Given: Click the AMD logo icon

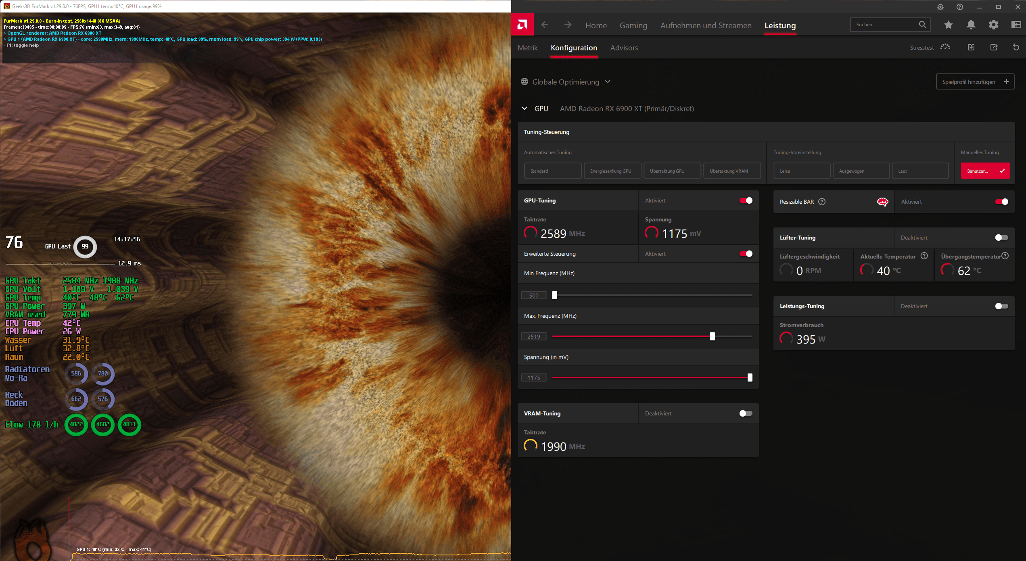Looking at the screenshot, I should [522, 25].
